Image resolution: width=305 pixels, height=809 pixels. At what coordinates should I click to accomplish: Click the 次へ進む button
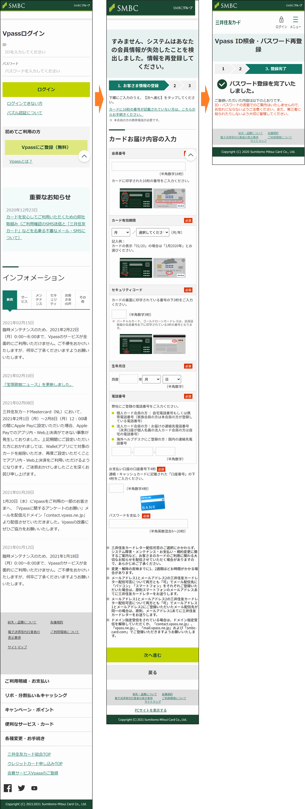(152, 655)
